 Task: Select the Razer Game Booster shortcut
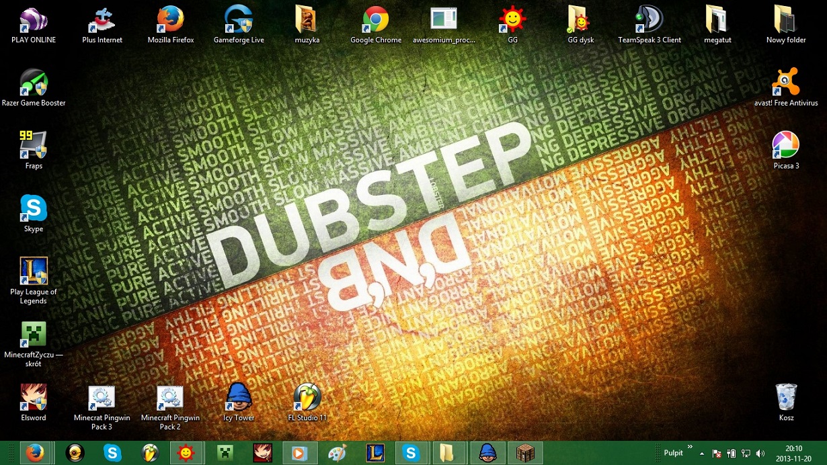point(34,88)
